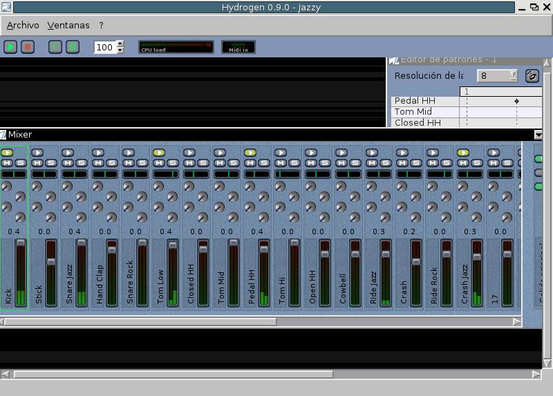Click the main window horizontal scrollbar left arrow
The image size is (553, 396).
click(5, 374)
